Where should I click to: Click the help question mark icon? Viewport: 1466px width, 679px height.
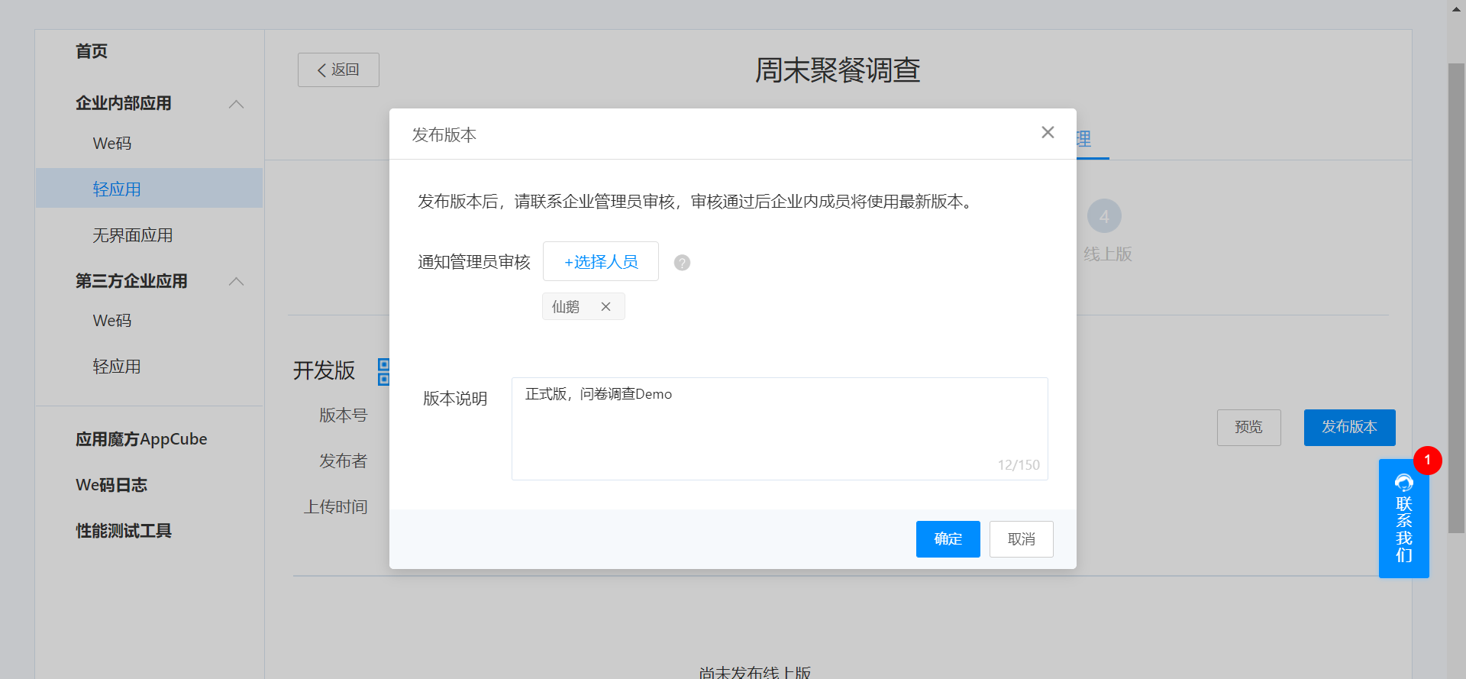click(682, 263)
